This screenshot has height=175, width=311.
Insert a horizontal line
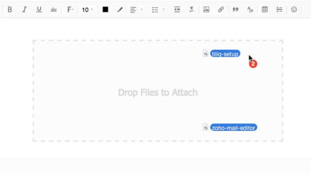click(279, 10)
